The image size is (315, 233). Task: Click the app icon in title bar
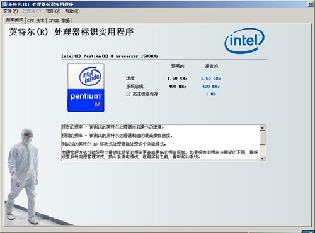click(x=4, y=4)
